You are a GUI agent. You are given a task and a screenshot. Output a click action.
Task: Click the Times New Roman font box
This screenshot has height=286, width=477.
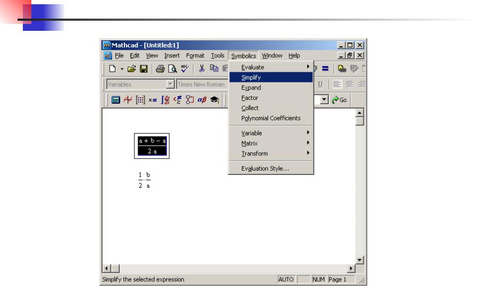pos(202,85)
